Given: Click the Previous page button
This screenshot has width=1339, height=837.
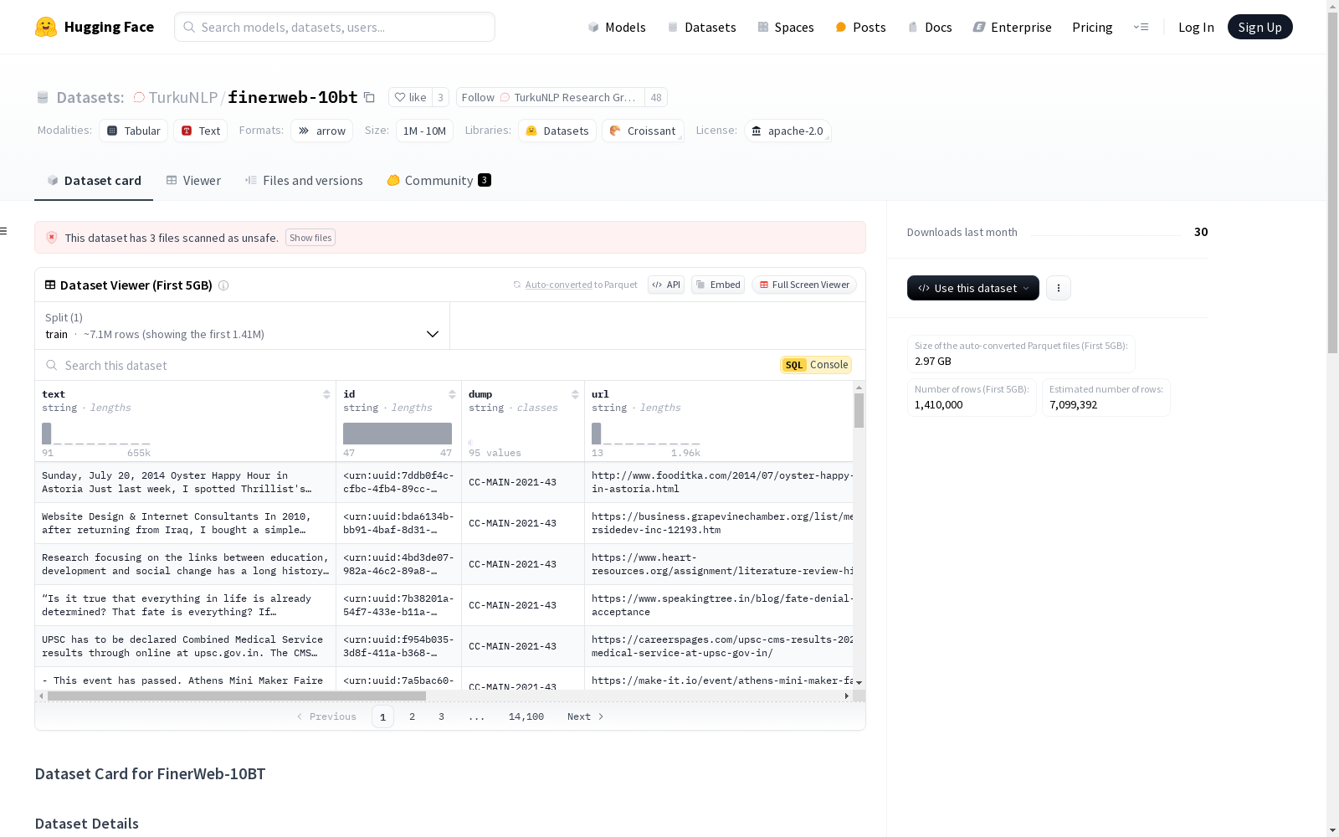Looking at the screenshot, I should tap(326, 716).
